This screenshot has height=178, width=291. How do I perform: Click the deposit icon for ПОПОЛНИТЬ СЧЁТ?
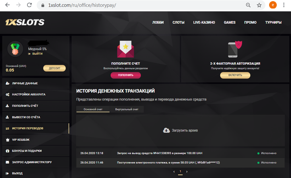(x=7, y=106)
